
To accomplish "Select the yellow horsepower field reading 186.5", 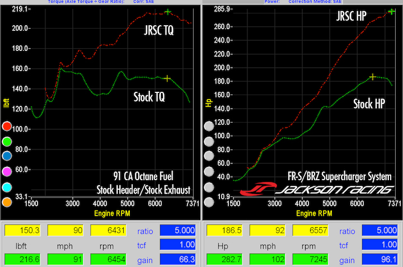I will (224, 230).
